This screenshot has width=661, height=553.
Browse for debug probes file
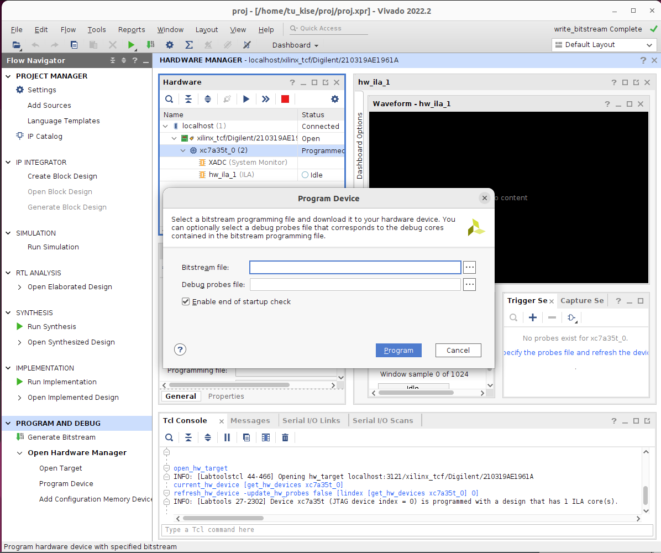(469, 285)
